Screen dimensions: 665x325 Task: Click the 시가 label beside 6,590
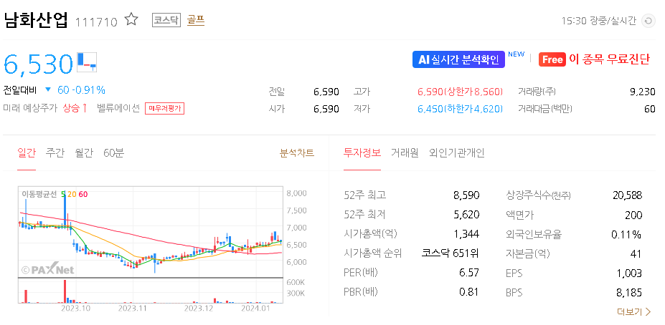tap(276, 110)
